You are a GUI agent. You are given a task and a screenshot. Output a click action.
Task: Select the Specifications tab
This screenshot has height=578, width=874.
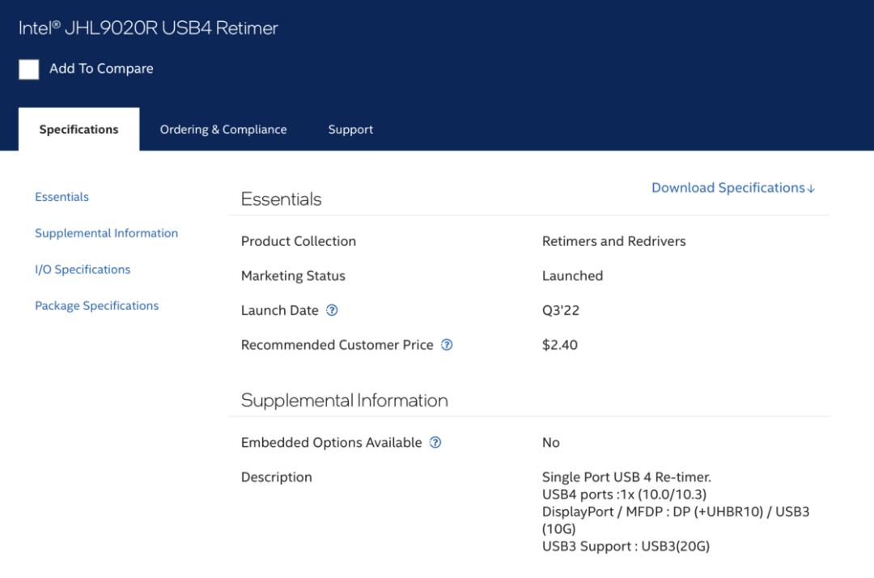tap(78, 130)
